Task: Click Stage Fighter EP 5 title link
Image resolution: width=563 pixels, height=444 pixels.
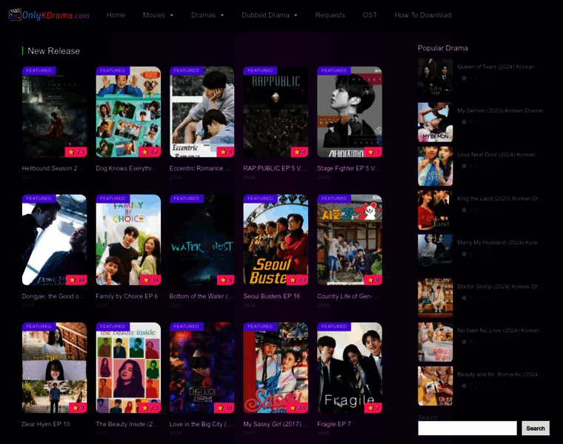Action: [x=348, y=168]
